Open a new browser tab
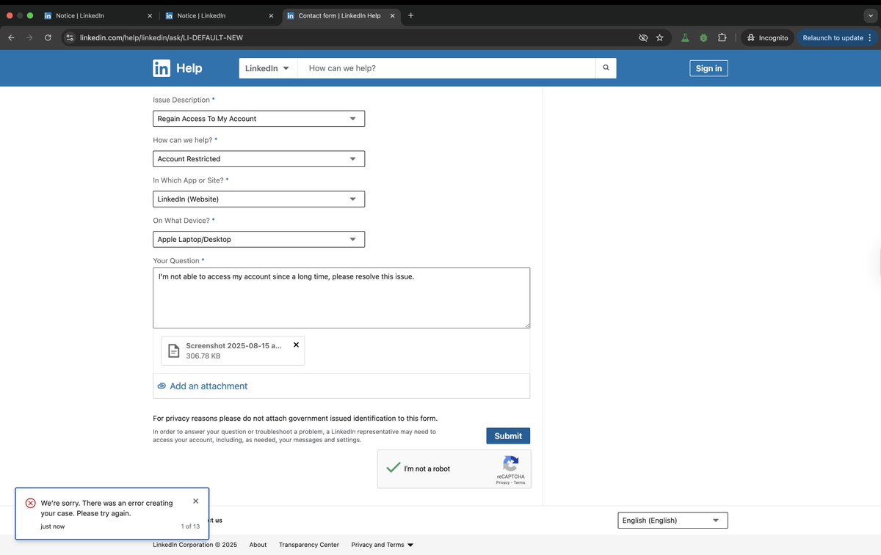The image size is (881, 555). tap(410, 15)
